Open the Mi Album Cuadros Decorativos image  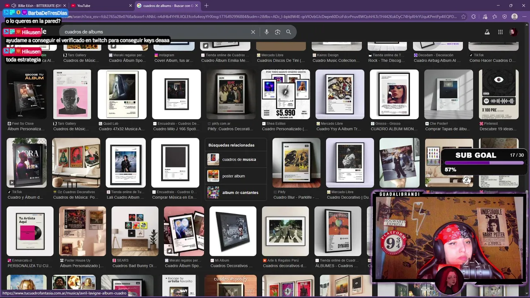click(x=233, y=231)
